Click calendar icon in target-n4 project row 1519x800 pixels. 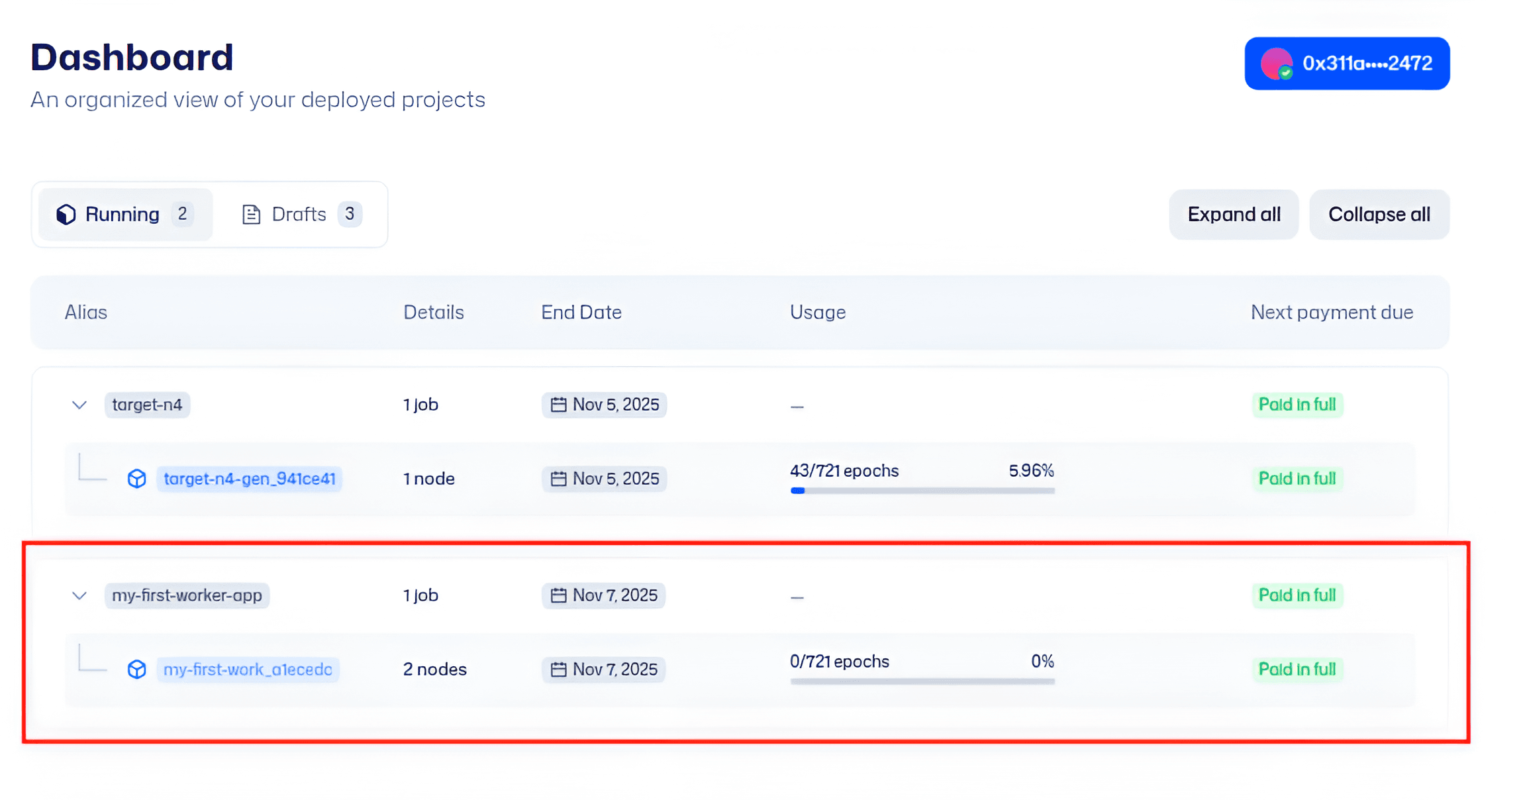(x=558, y=405)
